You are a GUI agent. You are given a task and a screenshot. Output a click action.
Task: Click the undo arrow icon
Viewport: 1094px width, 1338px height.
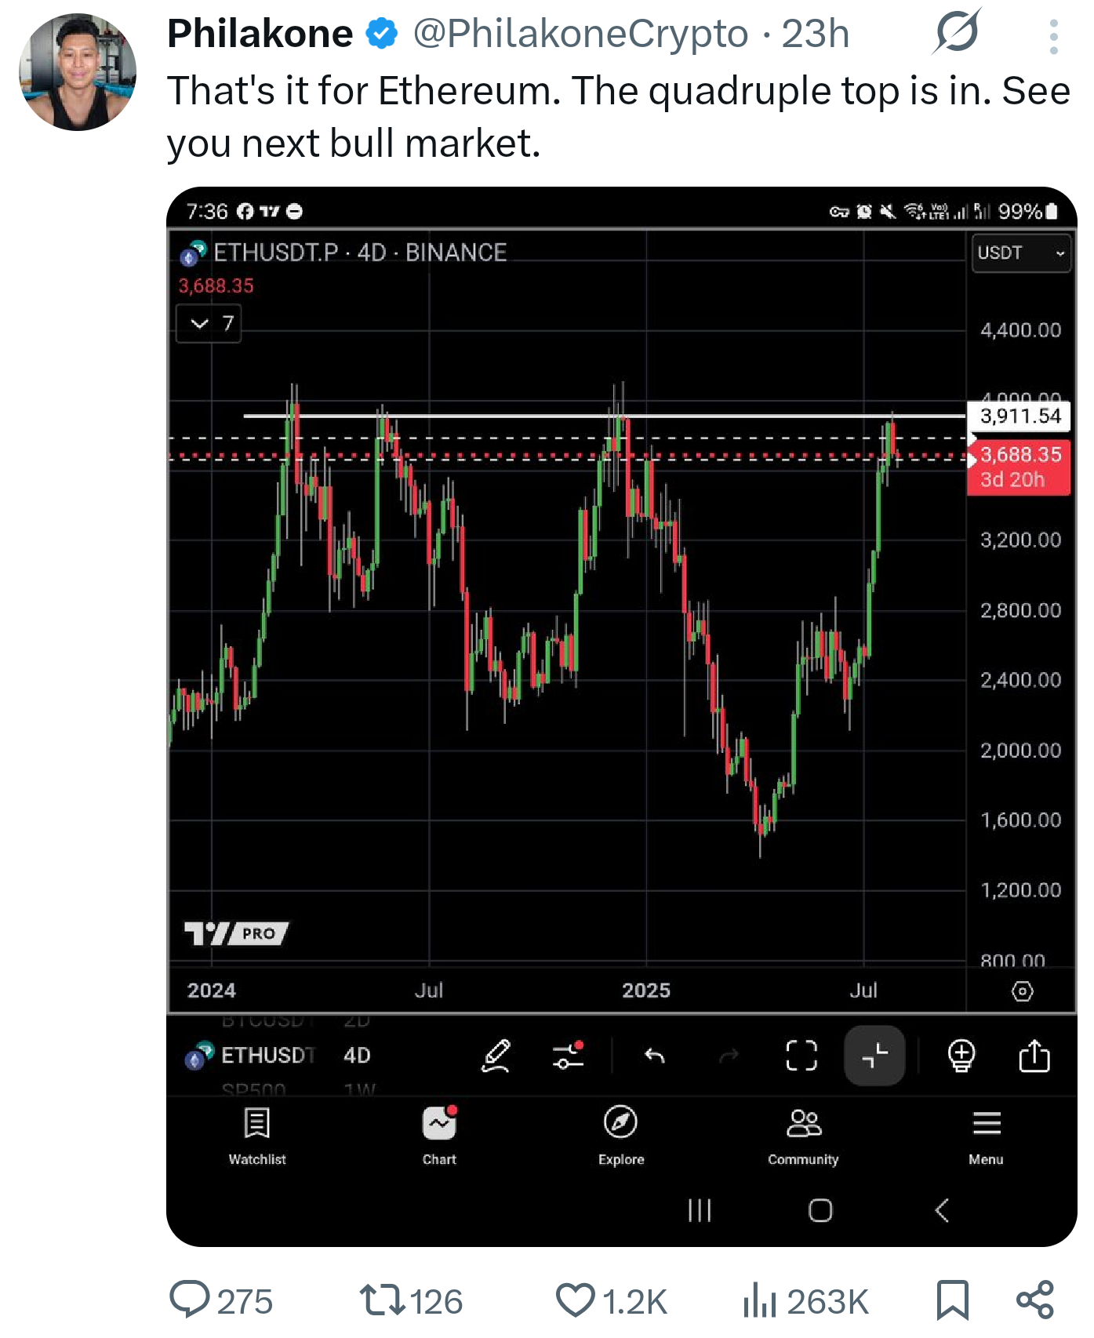(x=654, y=1056)
